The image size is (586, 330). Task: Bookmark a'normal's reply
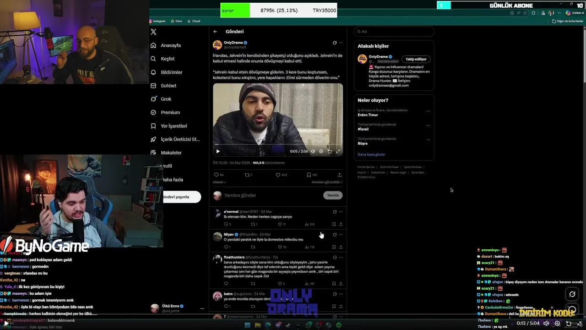pyautogui.click(x=334, y=224)
